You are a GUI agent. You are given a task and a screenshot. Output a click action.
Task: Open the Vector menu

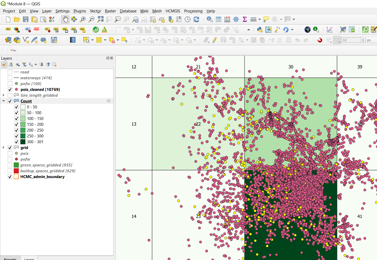point(95,11)
